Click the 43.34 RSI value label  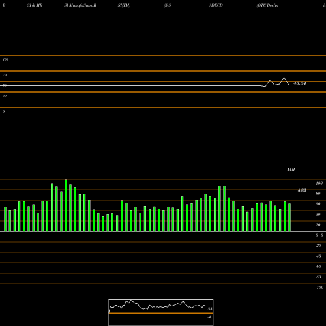[300, 83]
